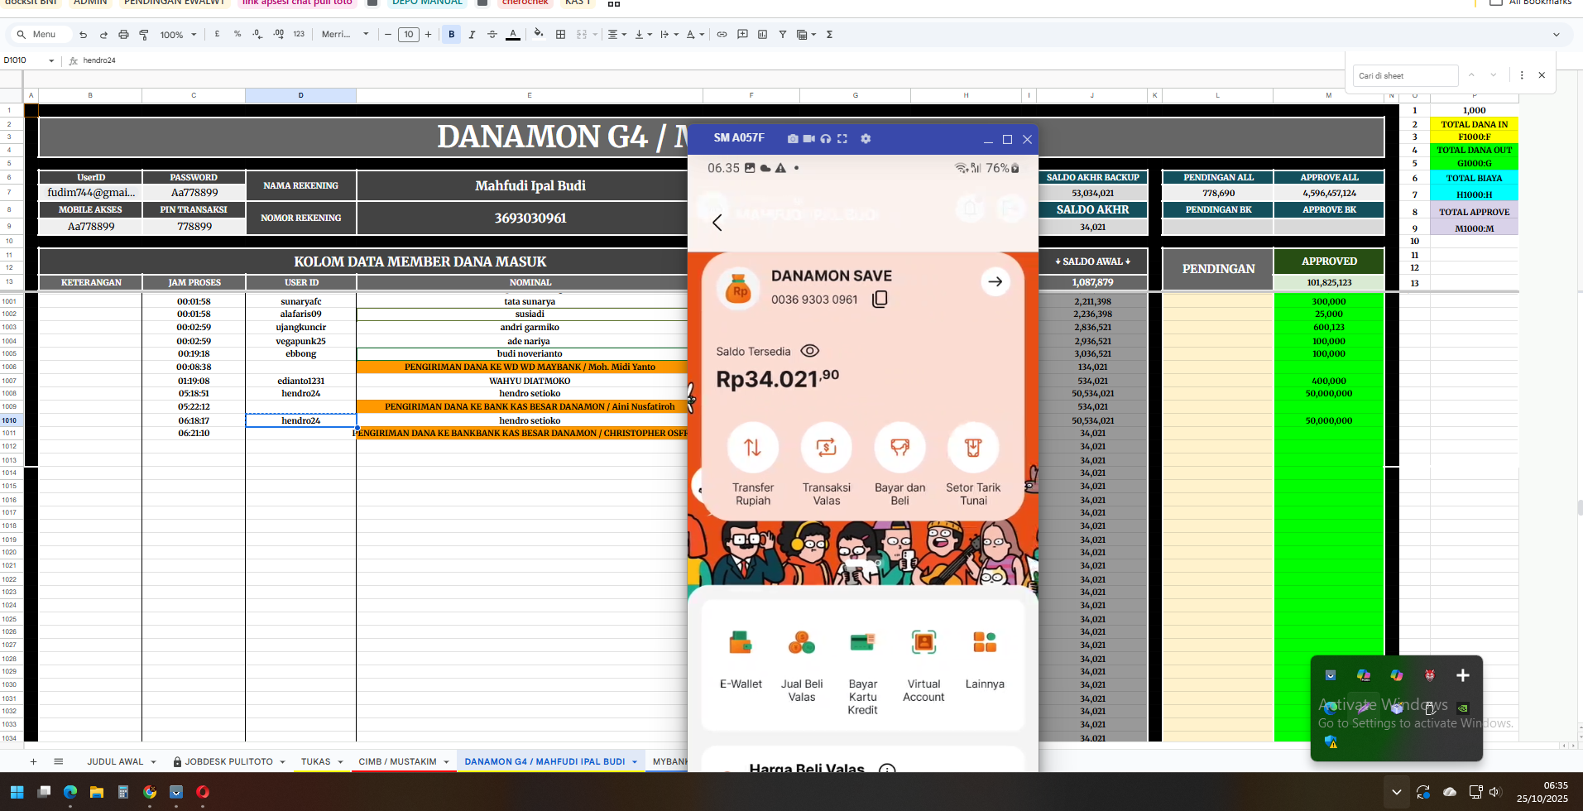This screenshot has width=1583, height=811.
Task: Open Jual Beli Valas
Action: click(x=802, y=666)
